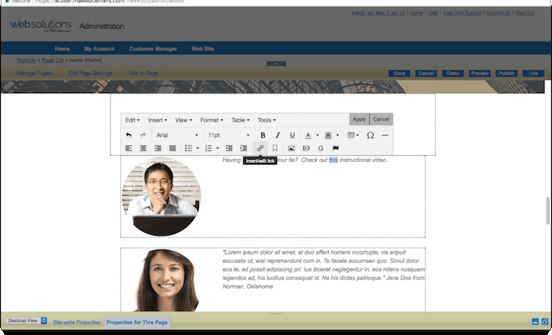Open the editor Format menu
Screen dimensions: 552x335
[x=212, y=120]
